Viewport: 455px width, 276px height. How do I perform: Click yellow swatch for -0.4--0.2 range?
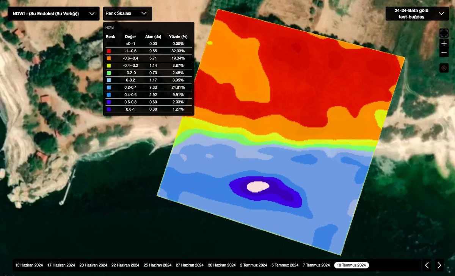109,66
